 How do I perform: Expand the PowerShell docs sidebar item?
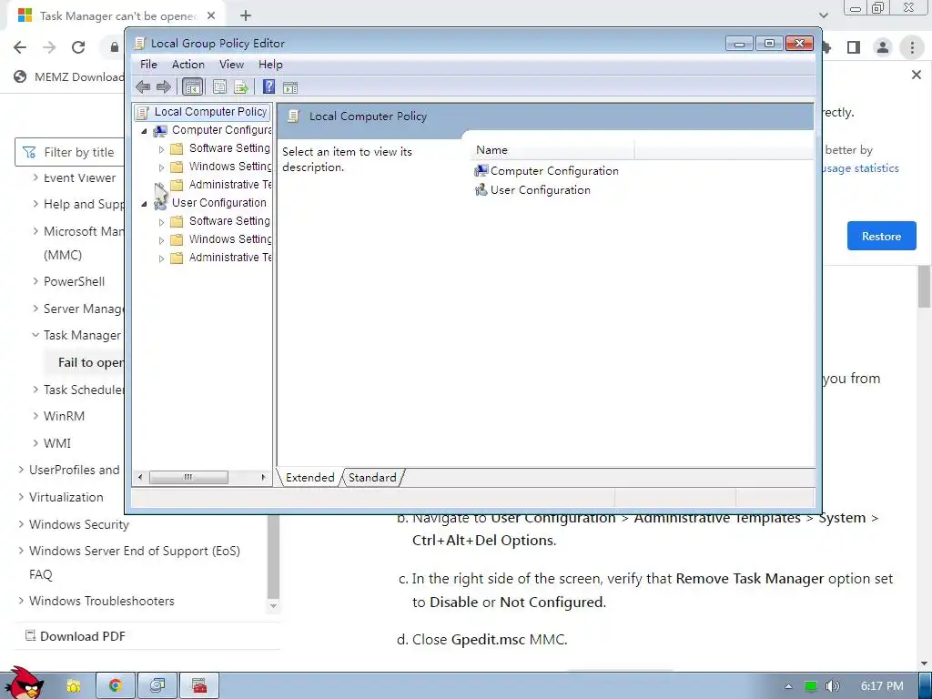point(35,281)
